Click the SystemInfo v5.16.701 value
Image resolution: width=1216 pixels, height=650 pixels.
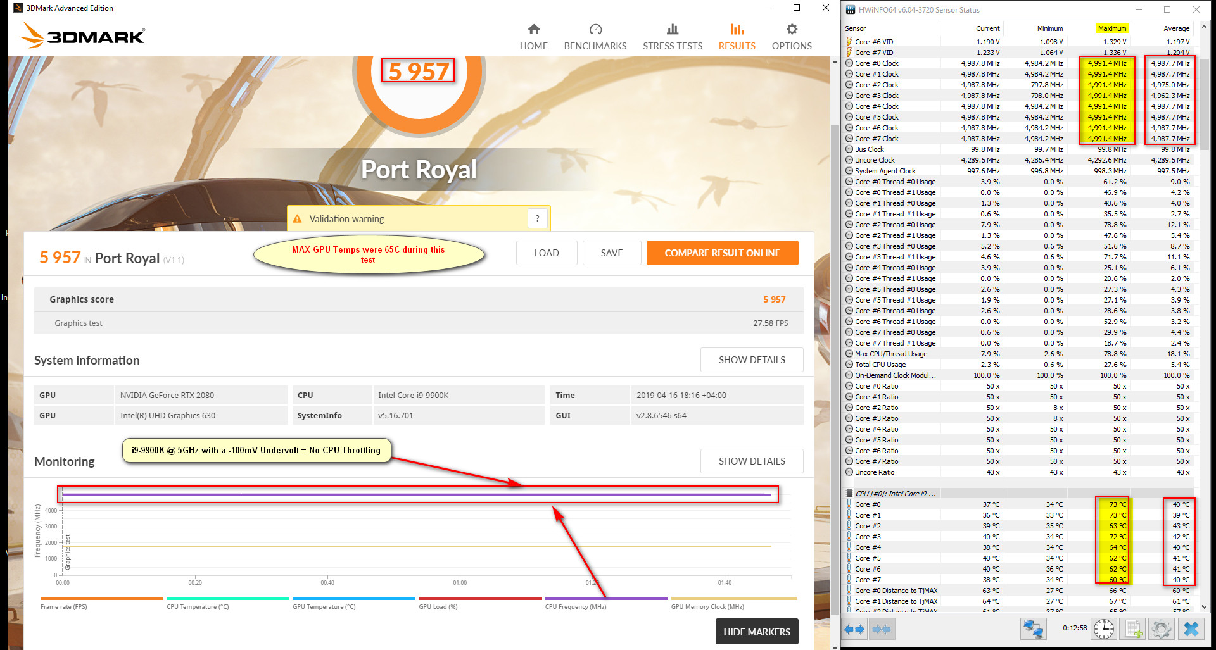pyautogui.click(x=395, y=415)
